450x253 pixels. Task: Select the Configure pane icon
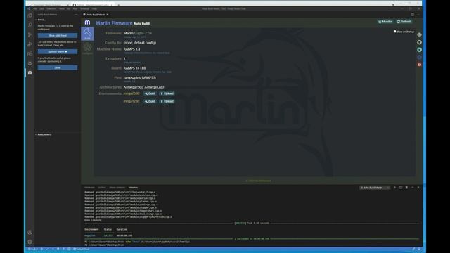(x=87, y=48)
